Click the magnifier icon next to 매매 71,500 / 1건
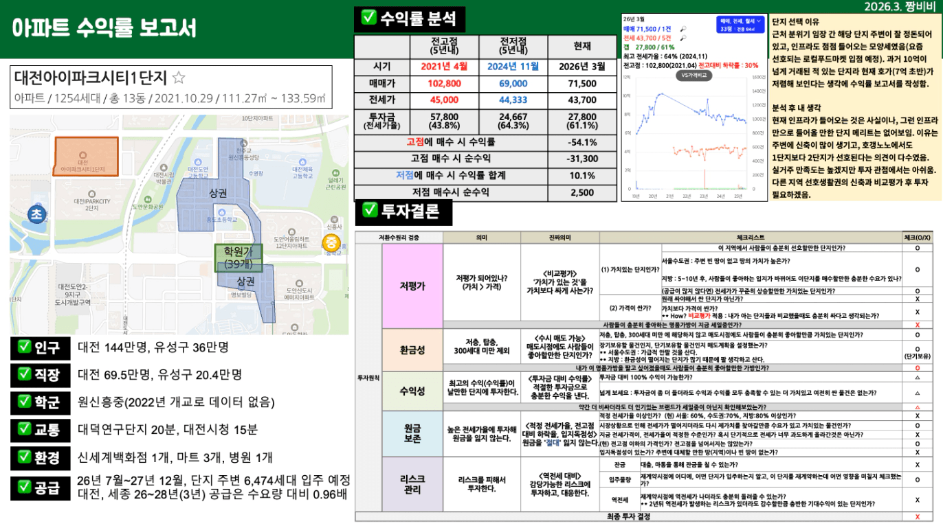Screen dimensions: 943x528 682,30
